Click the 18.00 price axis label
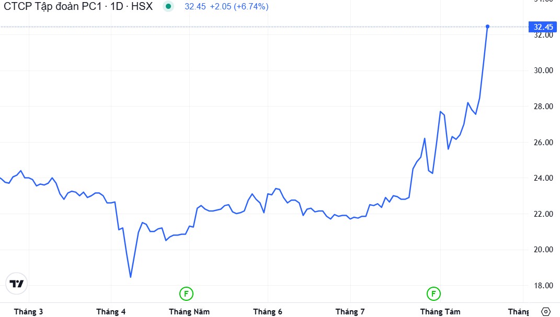The height and width of the screenshot is (317, 560). [542, 286]
